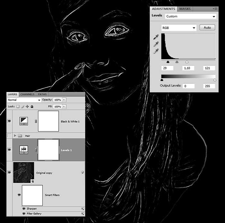Select the black point eyedropper
This screenshot has height=223, width=225.
[x=156, y=37]
